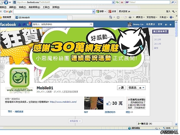Viewport: 180px width, 135px height.
Task: Click the vertical scrollbar down arrow
Action: tap(176, 124)
